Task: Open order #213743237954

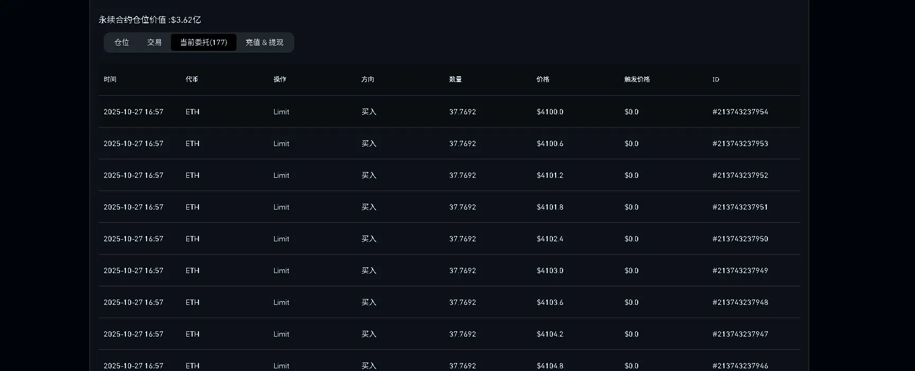Action: pyautogui.click(x=740, y=112)
